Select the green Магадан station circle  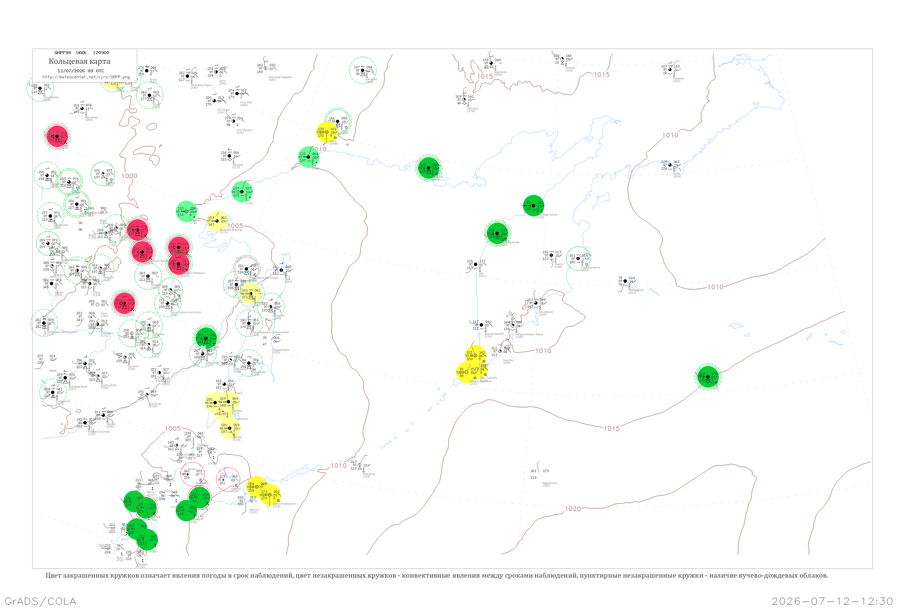(428, 168)
